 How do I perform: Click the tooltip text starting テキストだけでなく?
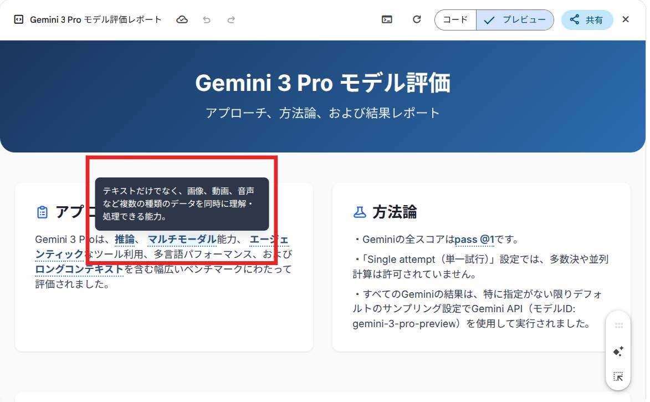[x=178, y=203]
